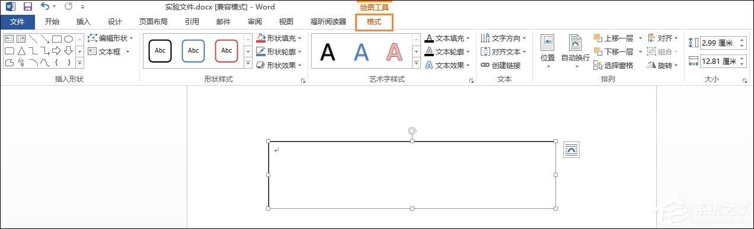Open Shape Fill (形状填充) dropdown
Image resolution: width=754 pixels, height=229 pixels.
[x=279, y=38]
